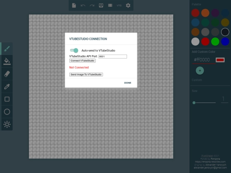Click DONE to close the dialog
The height and width of the screenshot is (173, 231).
click(x=128, y=83)
